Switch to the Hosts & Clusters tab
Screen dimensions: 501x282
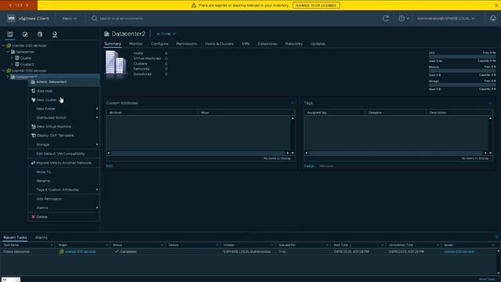pos(219,44)
